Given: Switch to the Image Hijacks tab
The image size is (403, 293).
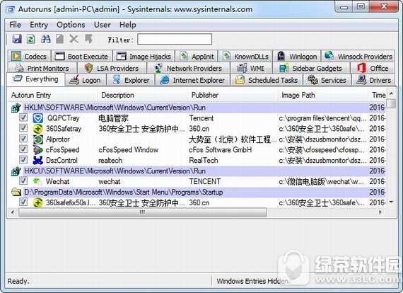Looking at the screenshot, I should 144,56.
